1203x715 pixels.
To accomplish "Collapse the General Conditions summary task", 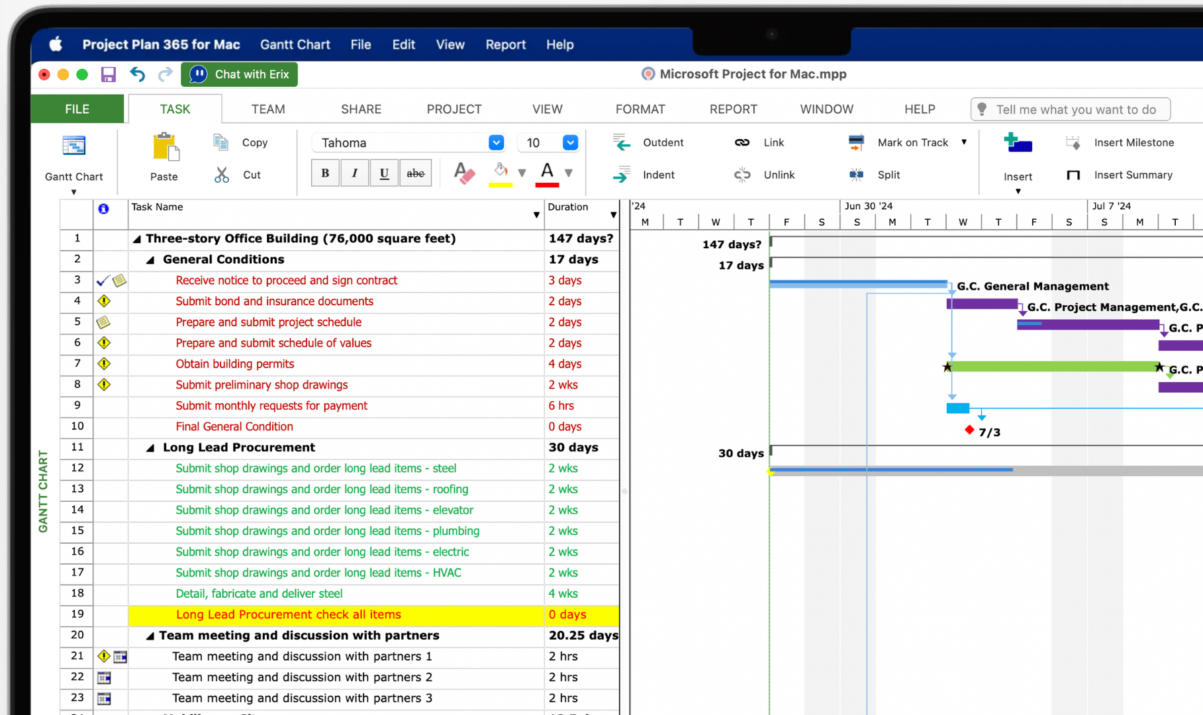I will pyautogui.click(x=150, y=260).
